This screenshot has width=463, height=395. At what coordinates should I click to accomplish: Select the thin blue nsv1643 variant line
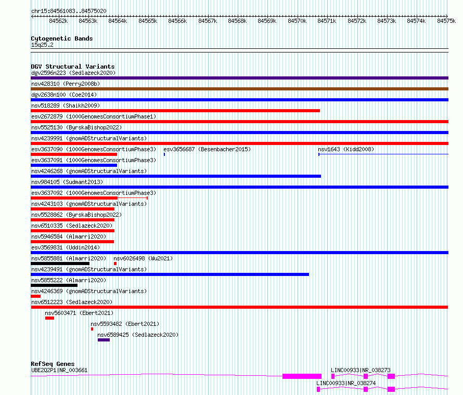point(383,154)
